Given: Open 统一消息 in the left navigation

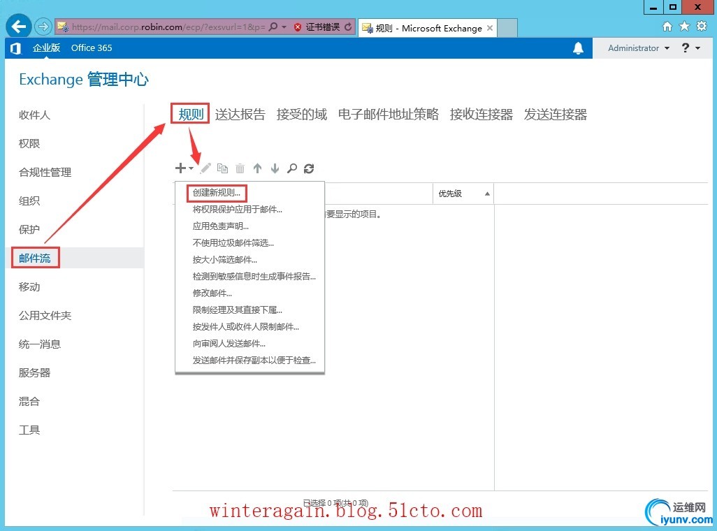Looking at the screenshot, I should tap(39, 344).
